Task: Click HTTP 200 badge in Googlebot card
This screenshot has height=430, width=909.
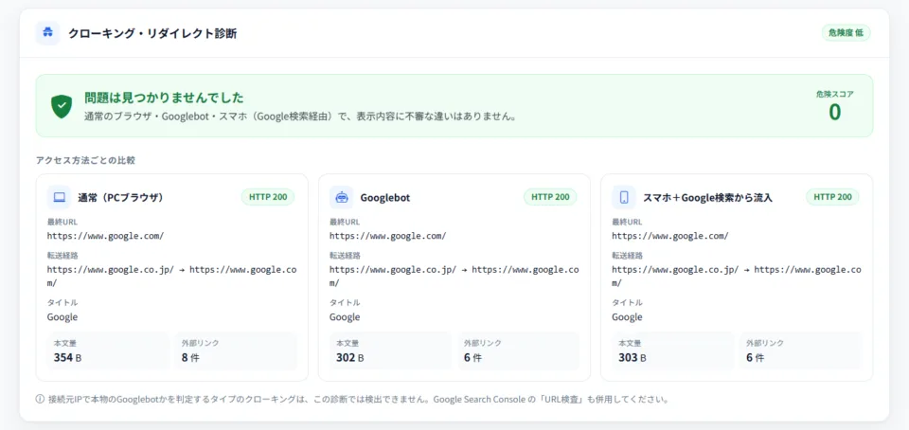Action: tap(550, 197)
